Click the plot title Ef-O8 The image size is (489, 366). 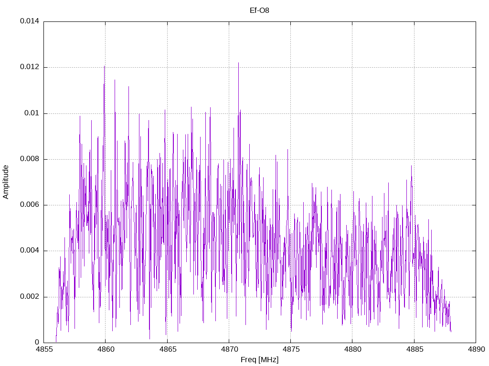(259, 10)
